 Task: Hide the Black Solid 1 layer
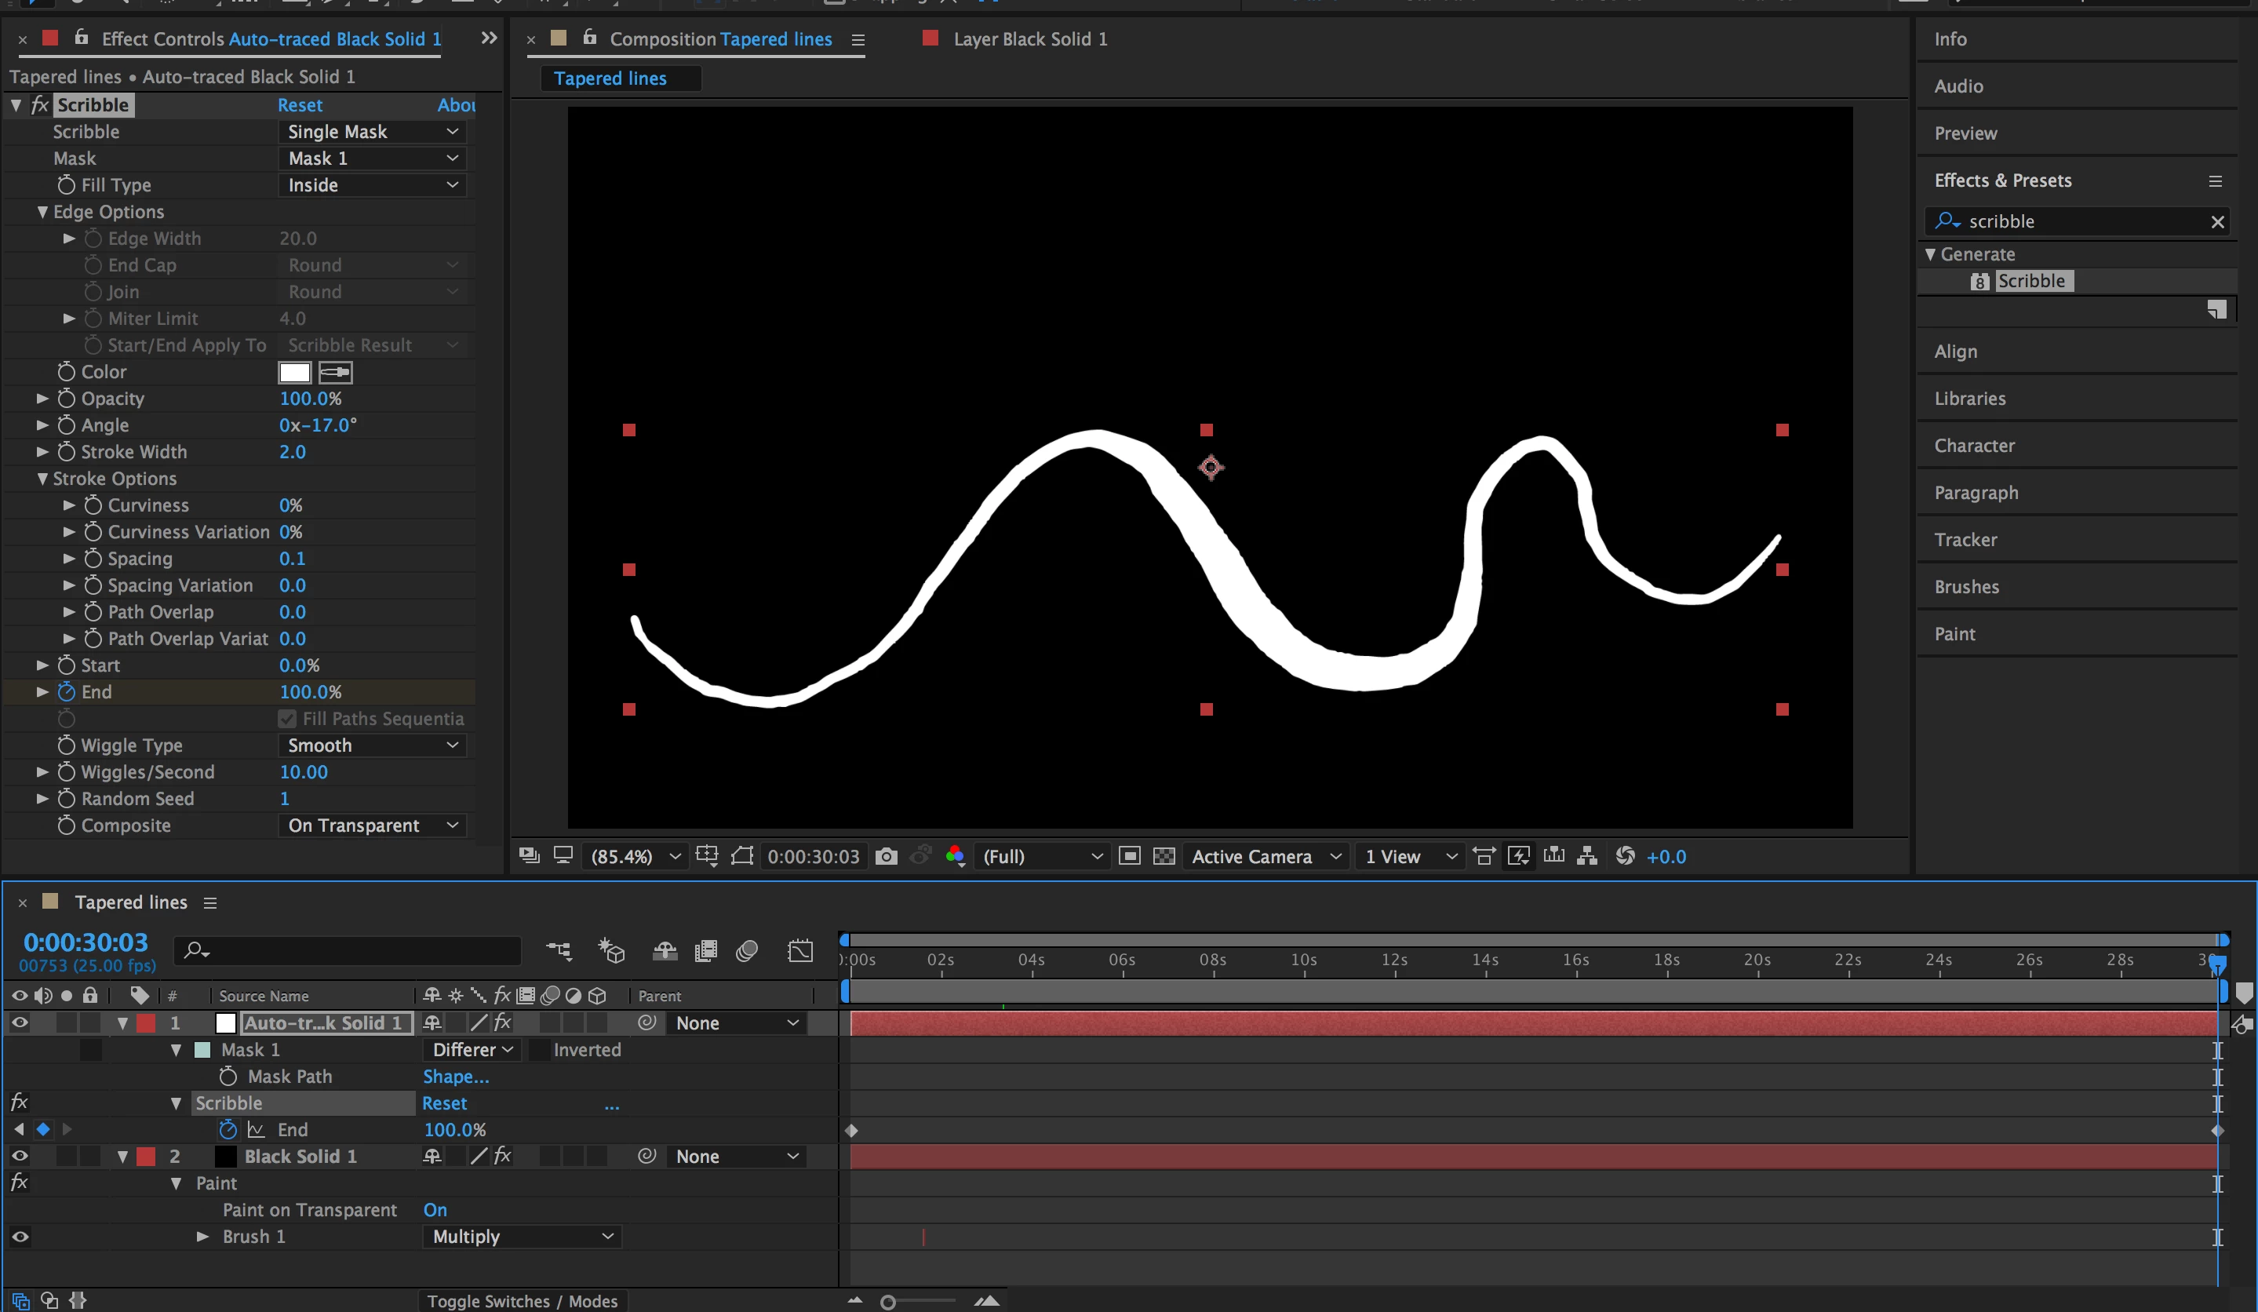click(x=20, y=1156)
